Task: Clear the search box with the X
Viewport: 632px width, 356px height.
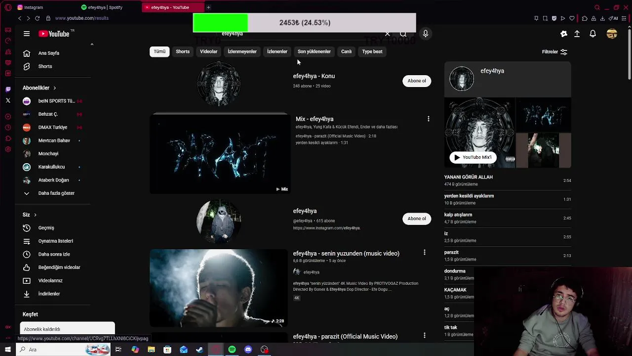Action: click(387, 34)
